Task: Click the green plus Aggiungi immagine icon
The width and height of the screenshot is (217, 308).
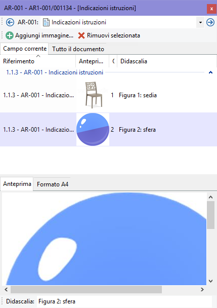Action: (10, 35)
